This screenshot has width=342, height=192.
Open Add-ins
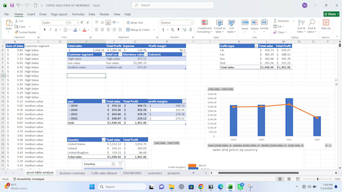[x=326, y=25]
